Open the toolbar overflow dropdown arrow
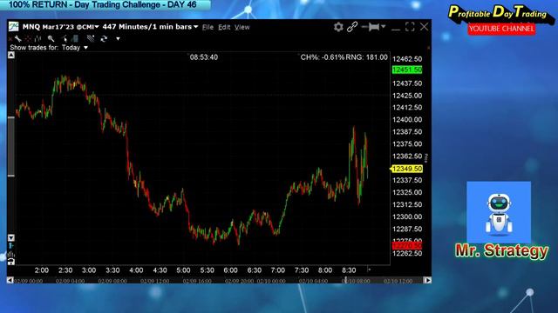The image size is (558, 313). tap(118, 38)
